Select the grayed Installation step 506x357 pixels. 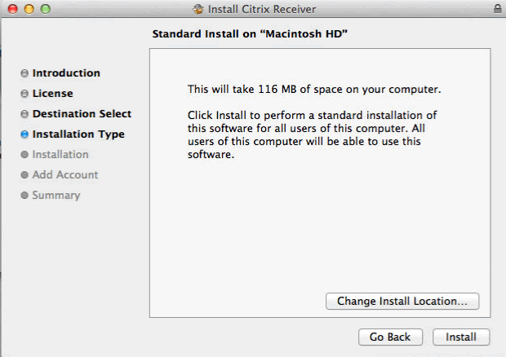(60, 154)
